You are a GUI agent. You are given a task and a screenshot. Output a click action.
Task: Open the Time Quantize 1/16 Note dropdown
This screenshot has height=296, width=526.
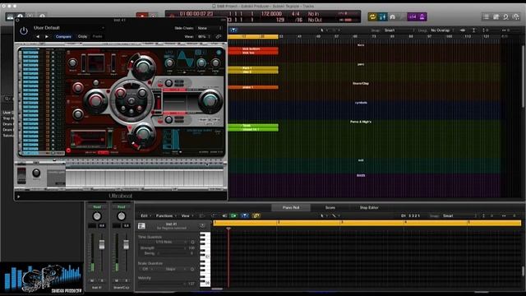(x=164, y=242)
